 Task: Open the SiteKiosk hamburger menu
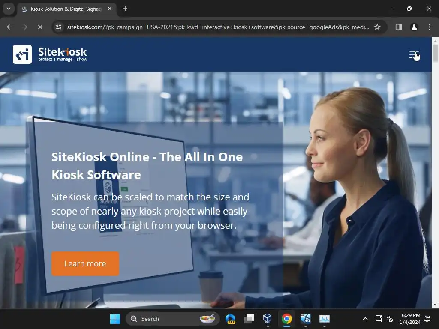414,54
